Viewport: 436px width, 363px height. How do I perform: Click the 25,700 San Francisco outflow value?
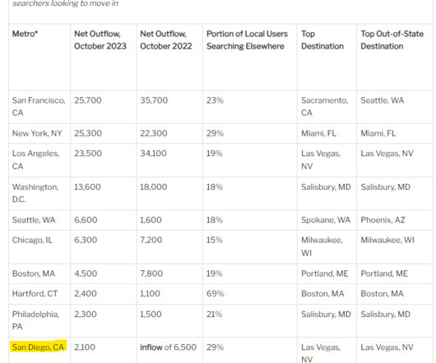[x=88, y=100]
